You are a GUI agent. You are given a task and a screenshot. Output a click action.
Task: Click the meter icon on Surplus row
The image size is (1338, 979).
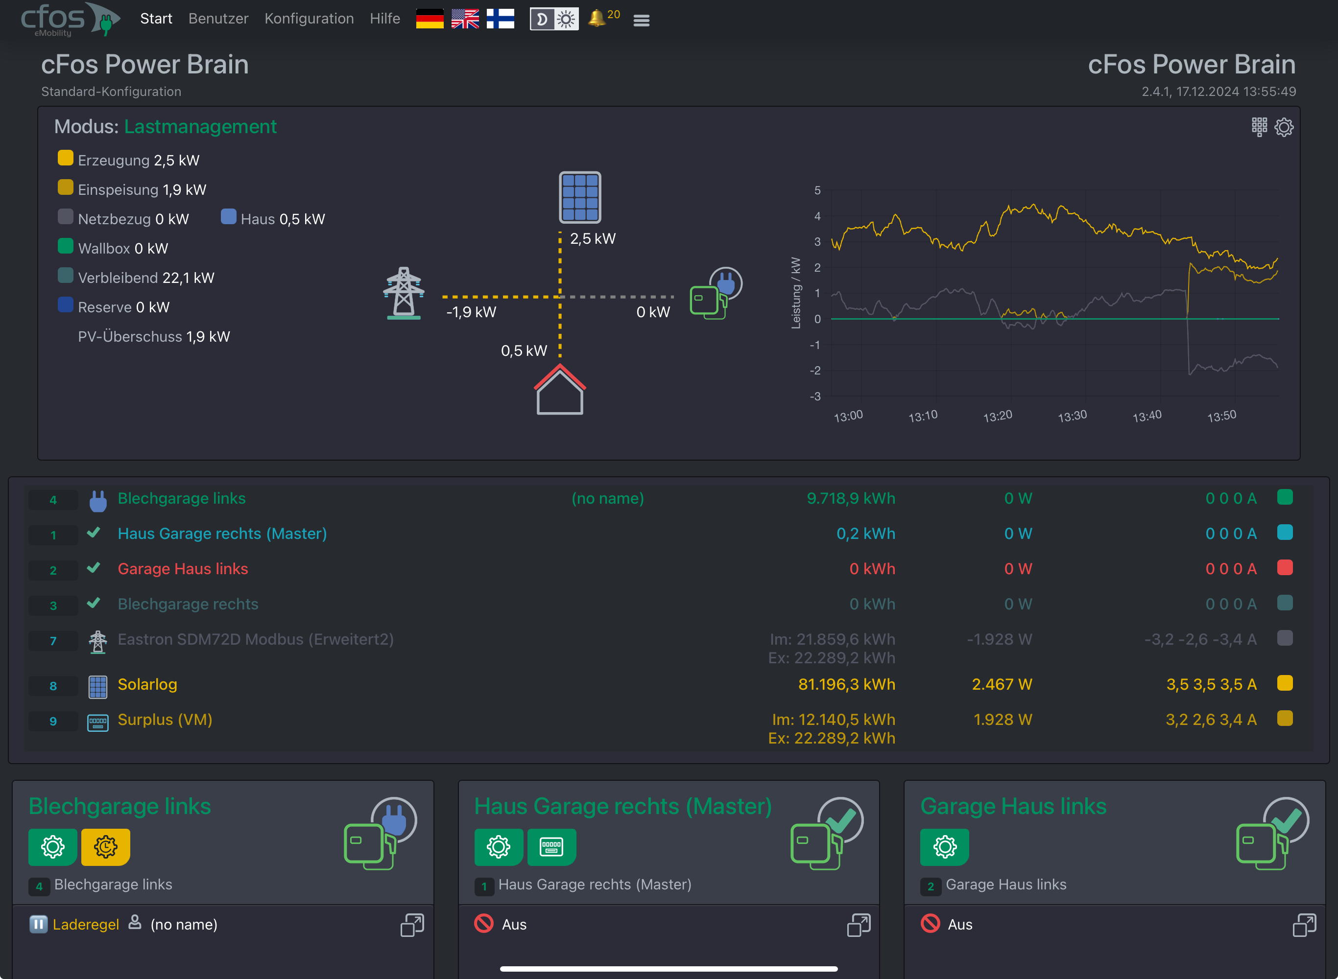pos(98,723)
